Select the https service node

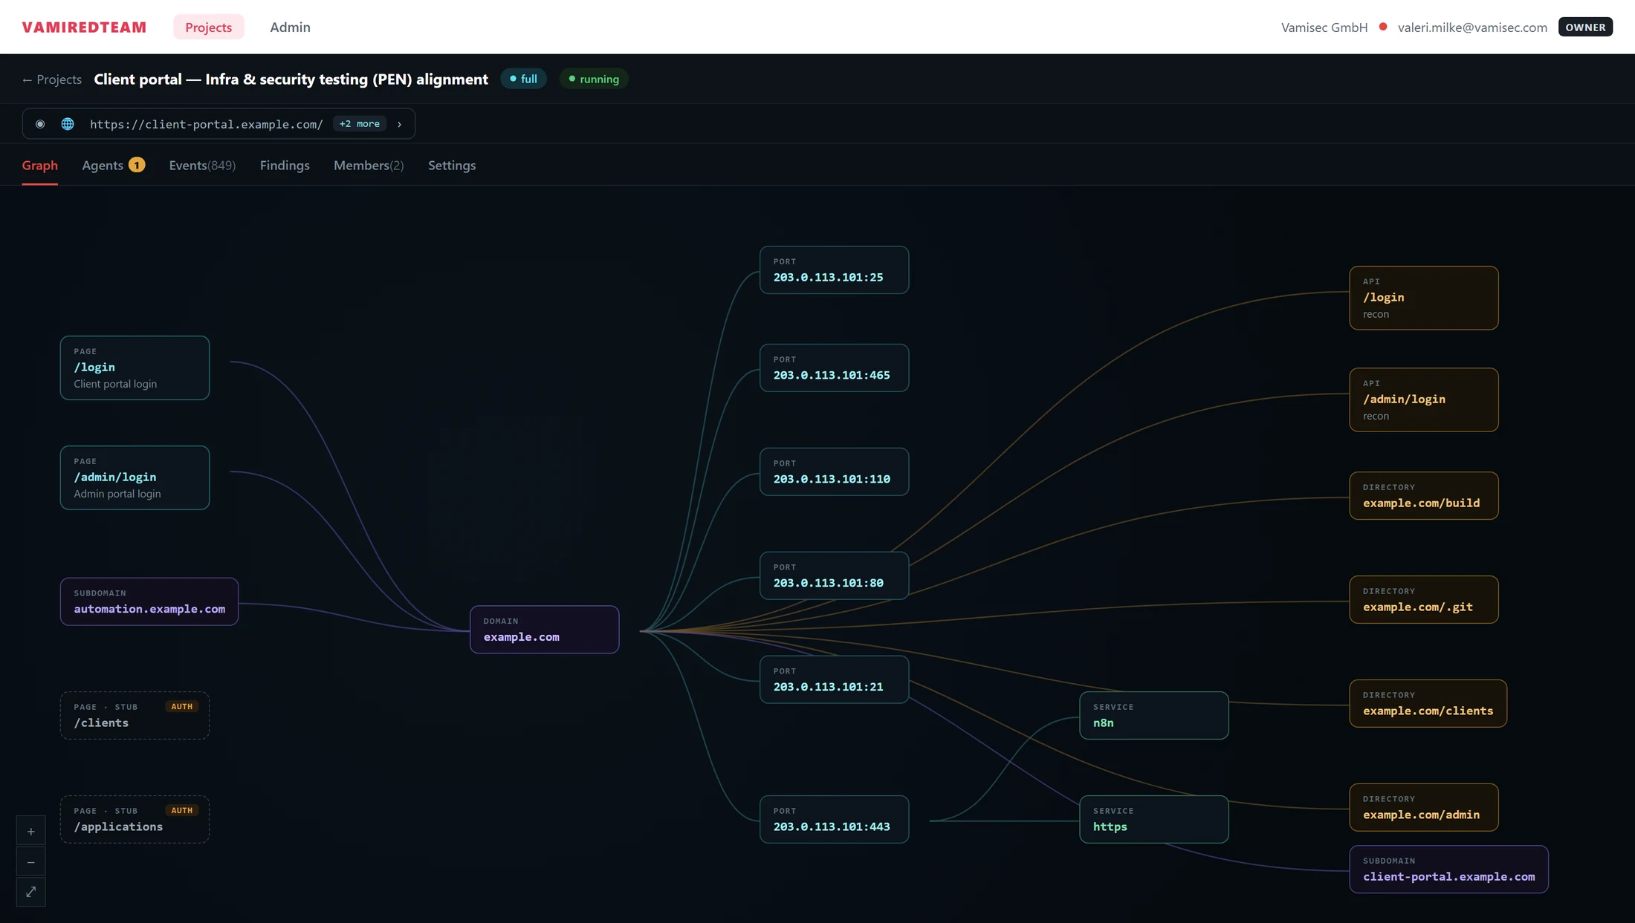[1154, 819]
